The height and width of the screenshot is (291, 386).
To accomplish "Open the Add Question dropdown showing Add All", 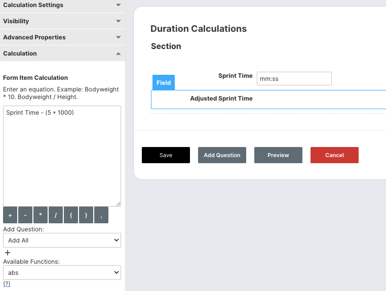I will pos(62,240).
